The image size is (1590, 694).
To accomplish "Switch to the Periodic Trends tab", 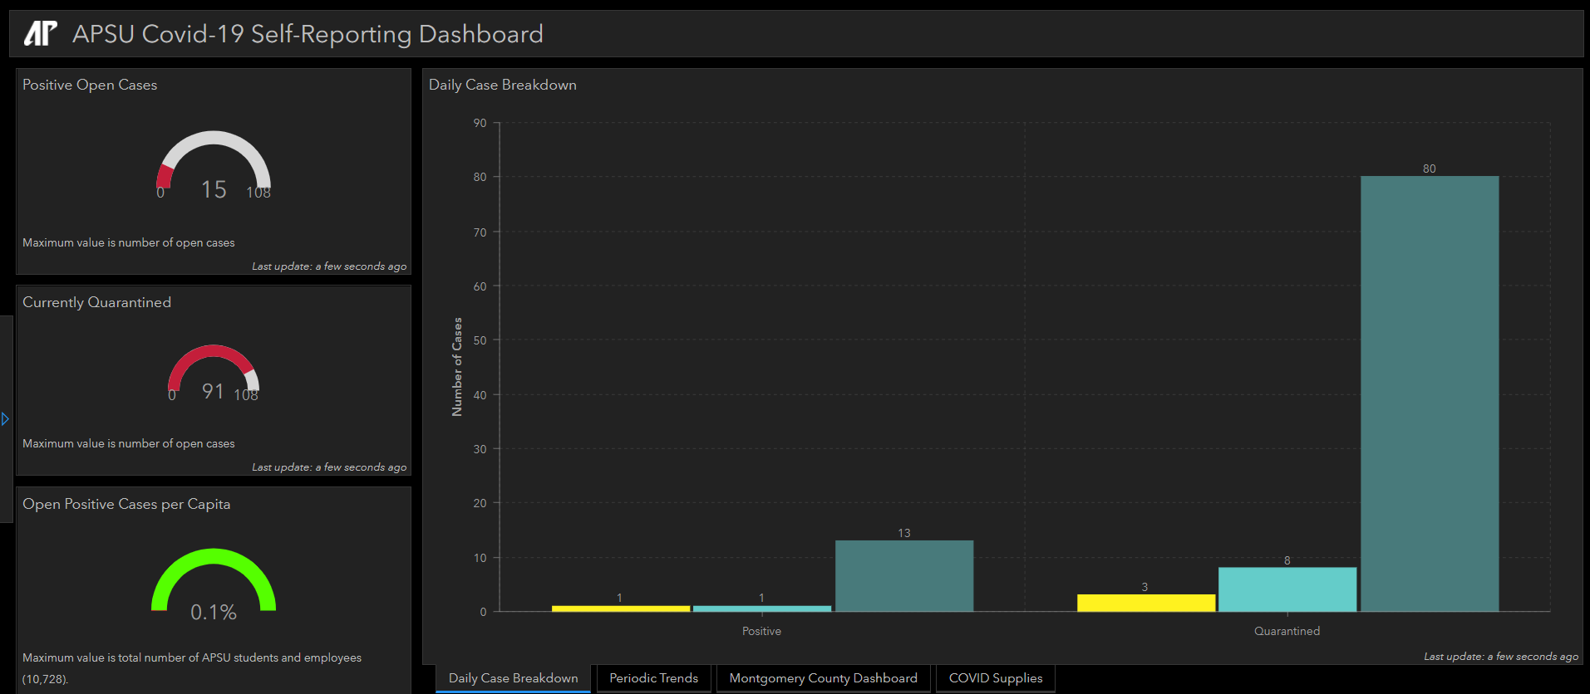I will click(653, 678).
